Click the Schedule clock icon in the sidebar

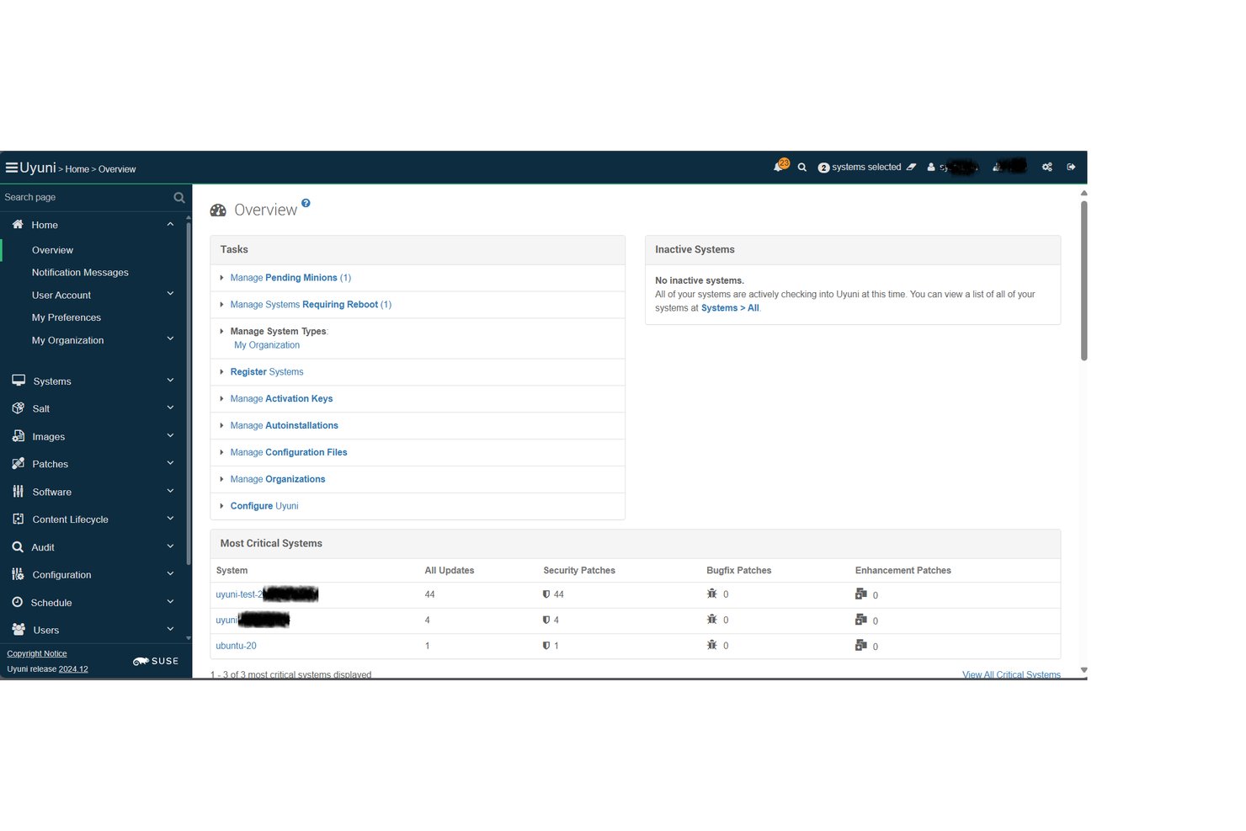(x=18, y=602)
